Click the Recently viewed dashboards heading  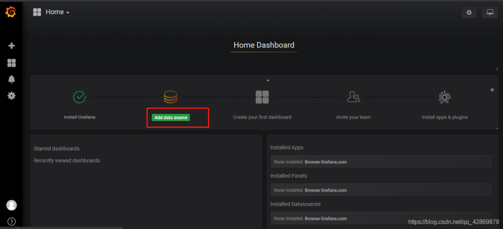67,160
